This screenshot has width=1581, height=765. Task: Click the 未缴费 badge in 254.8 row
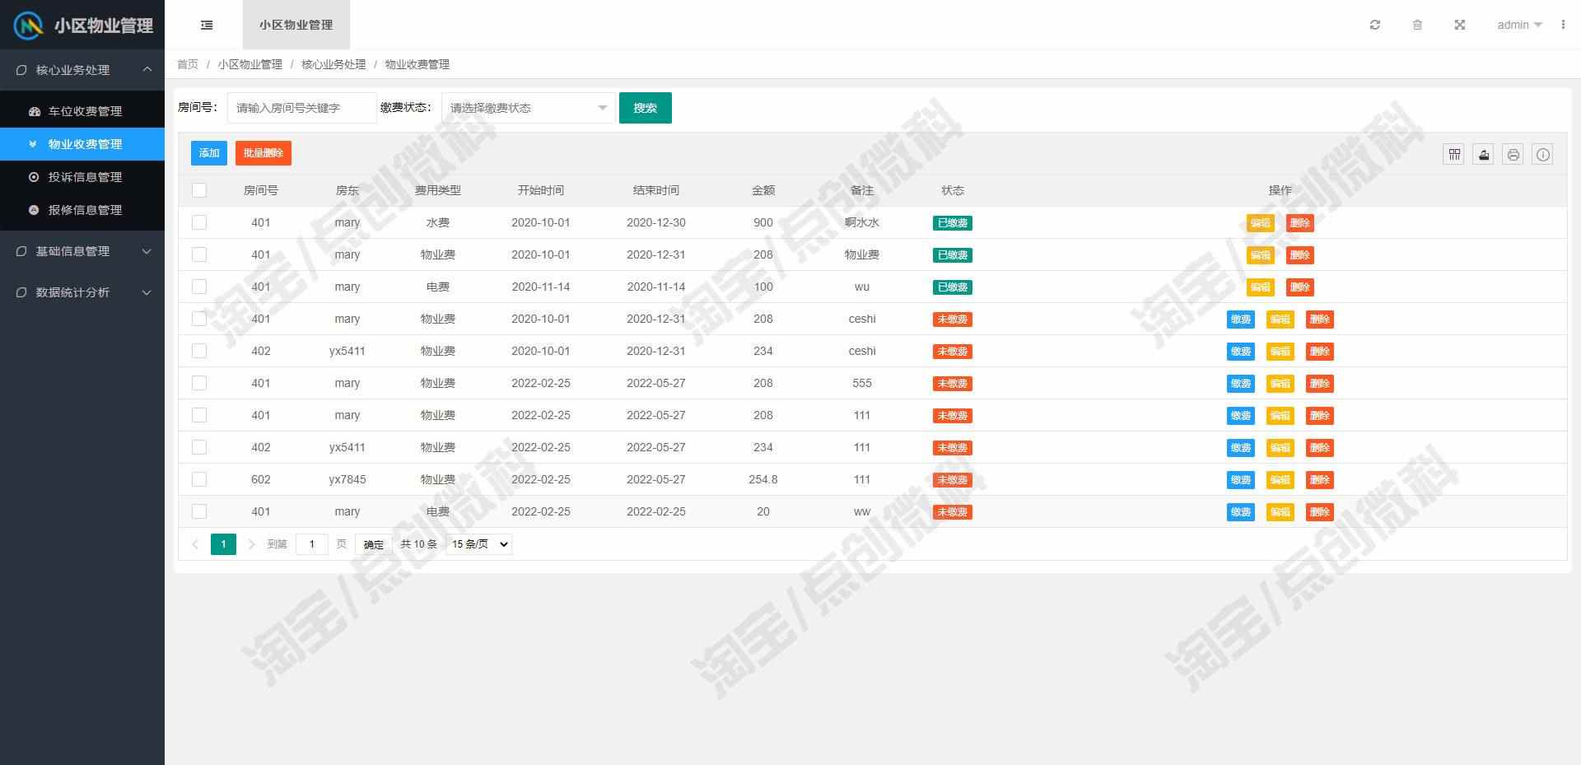coord(953,480)
